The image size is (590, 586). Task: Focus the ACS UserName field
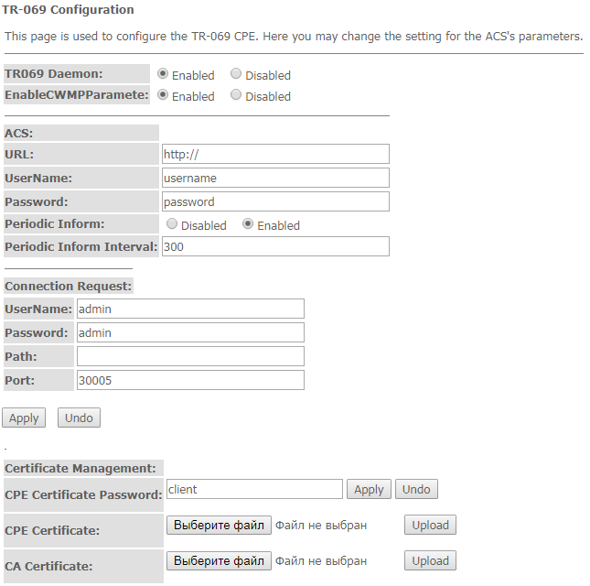click(x=275, y=178)
